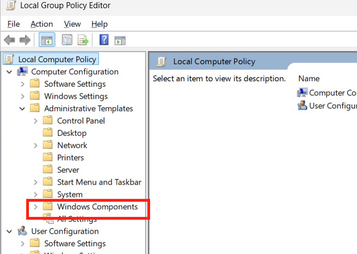
Task: Click the Computer Configuration tree icon
Action: [x=22, y=71]
